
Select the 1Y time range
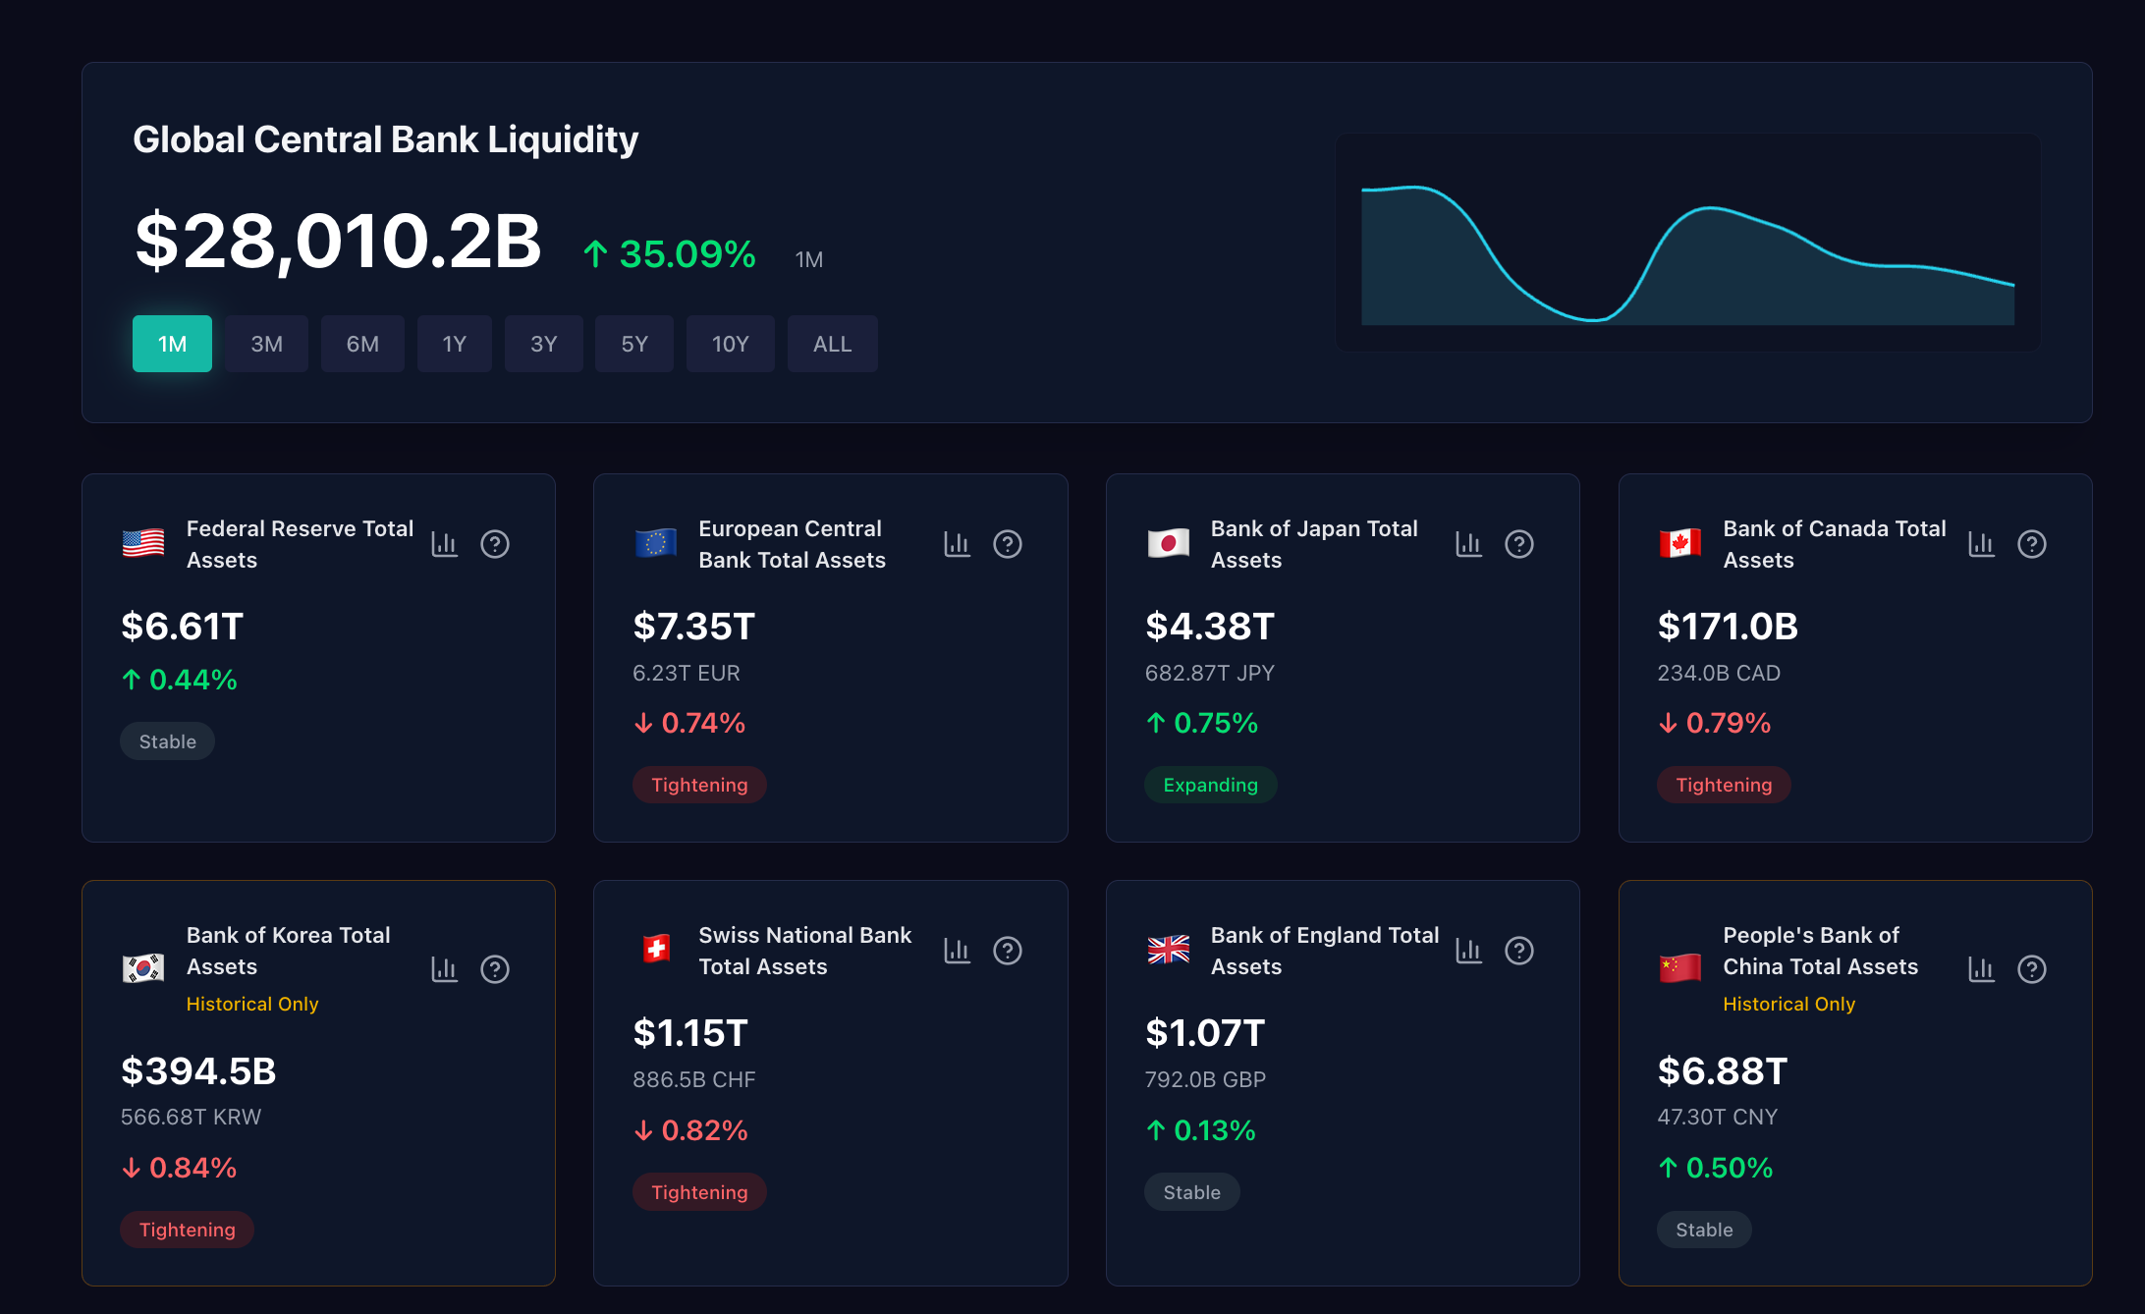click(454, 344)
